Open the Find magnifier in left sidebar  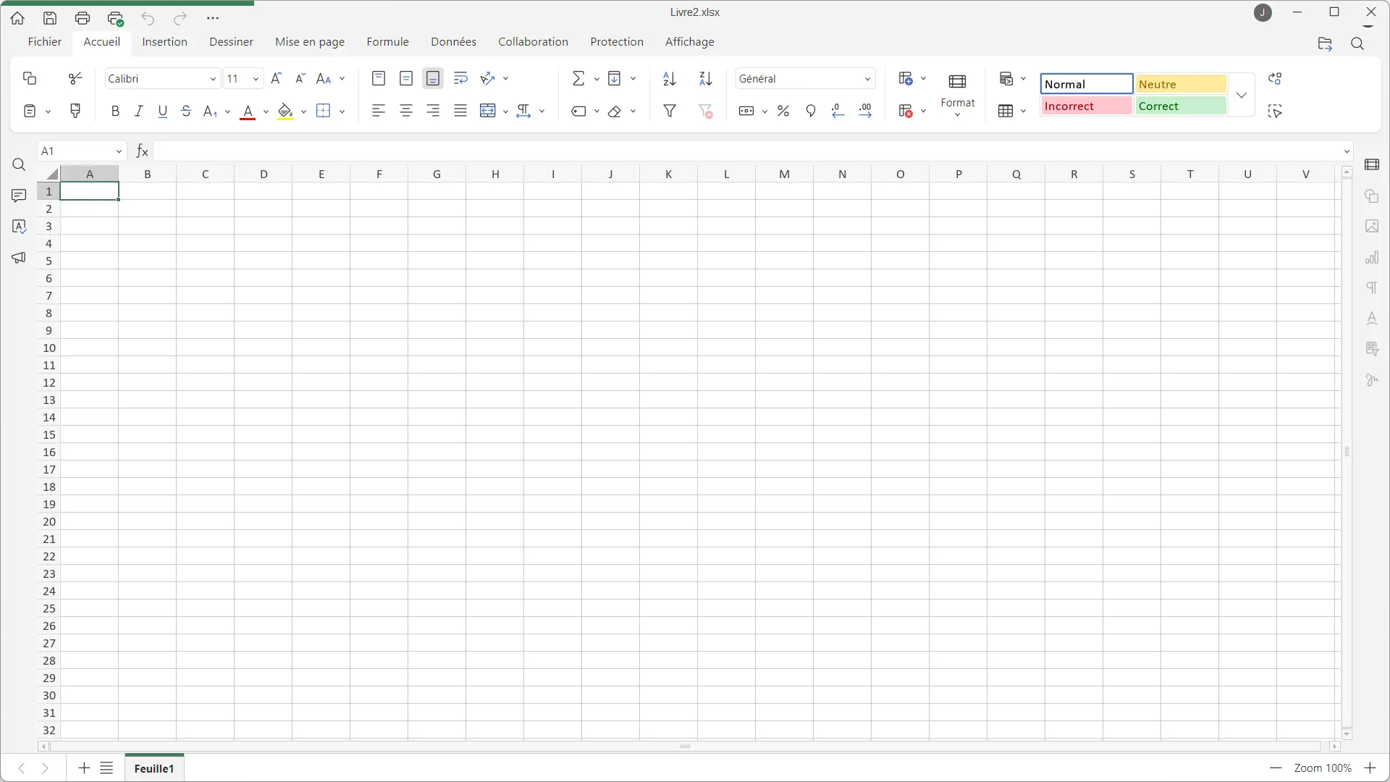click(19, 165)
